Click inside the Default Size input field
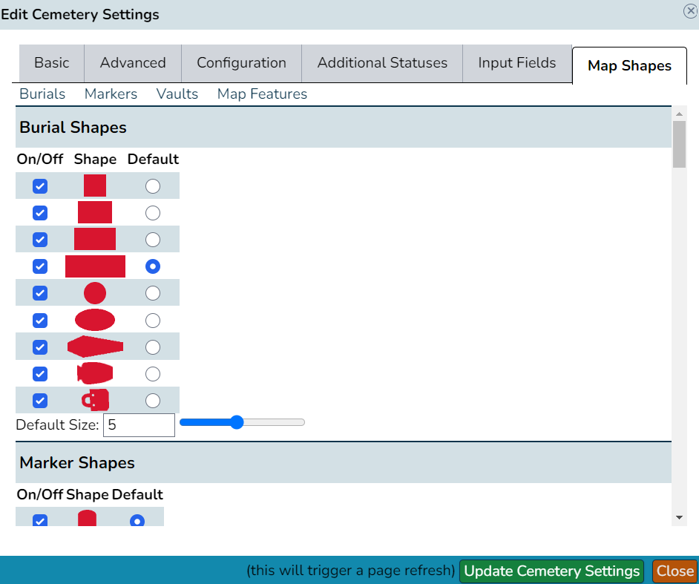 139,424
